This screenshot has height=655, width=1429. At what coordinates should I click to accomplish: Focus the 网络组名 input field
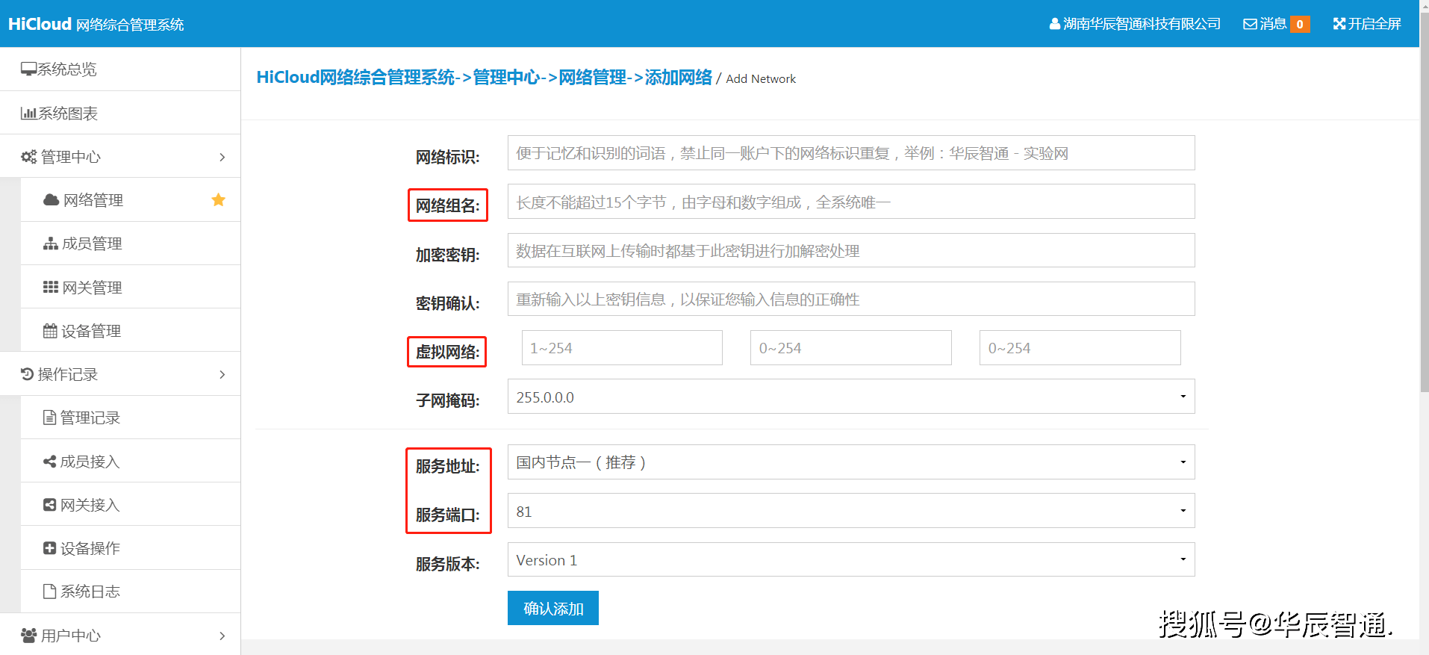tap(851, 202)
